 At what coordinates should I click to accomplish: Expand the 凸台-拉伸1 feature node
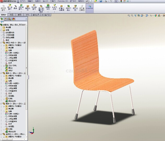coord(4,65)
